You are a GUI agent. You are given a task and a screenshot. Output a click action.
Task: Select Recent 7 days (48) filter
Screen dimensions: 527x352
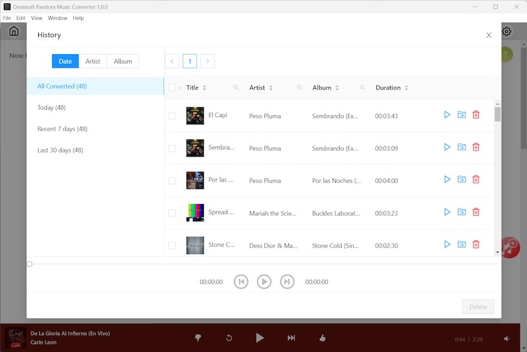coord(95,129)
